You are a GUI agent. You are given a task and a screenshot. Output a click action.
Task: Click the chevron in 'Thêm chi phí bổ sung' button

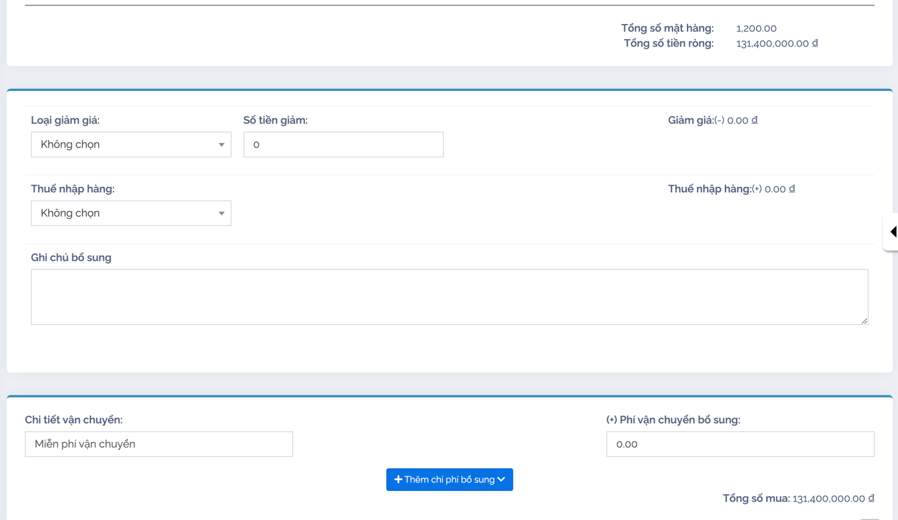(501, 480)
